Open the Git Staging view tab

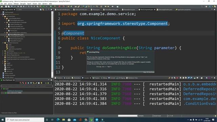(x=121, y=78)
